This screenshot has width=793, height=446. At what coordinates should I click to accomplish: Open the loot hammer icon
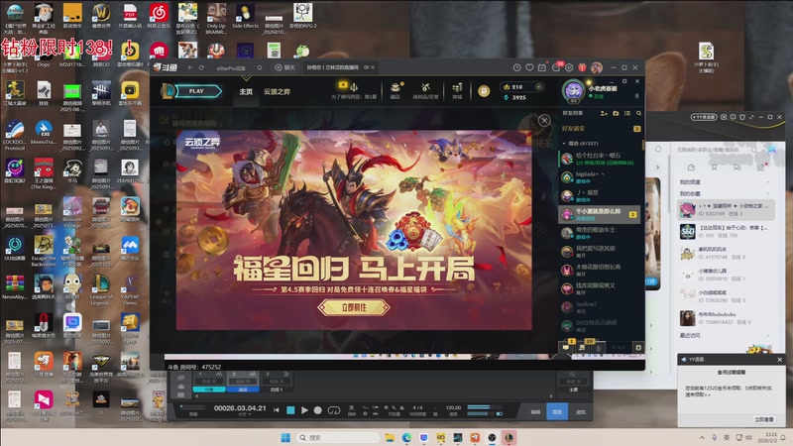426,87
